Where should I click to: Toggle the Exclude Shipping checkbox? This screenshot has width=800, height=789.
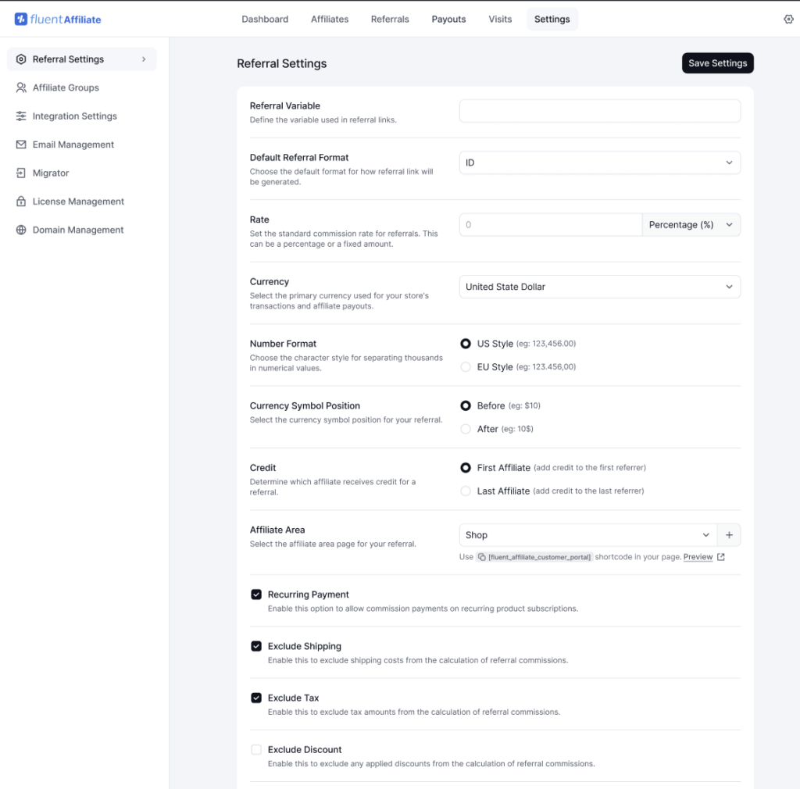coord(256,646)
